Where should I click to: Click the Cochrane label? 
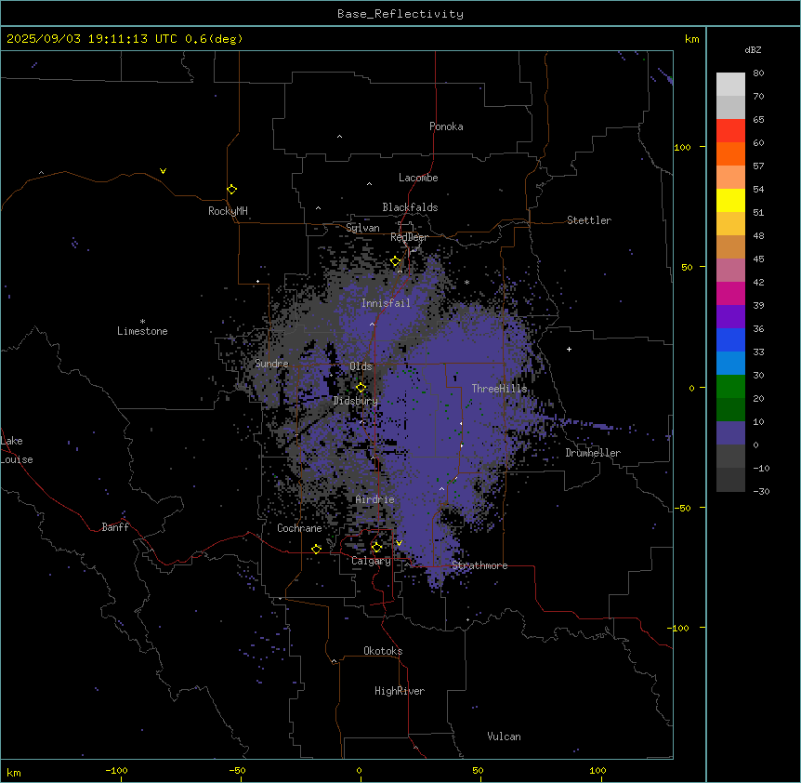(299, 528)
